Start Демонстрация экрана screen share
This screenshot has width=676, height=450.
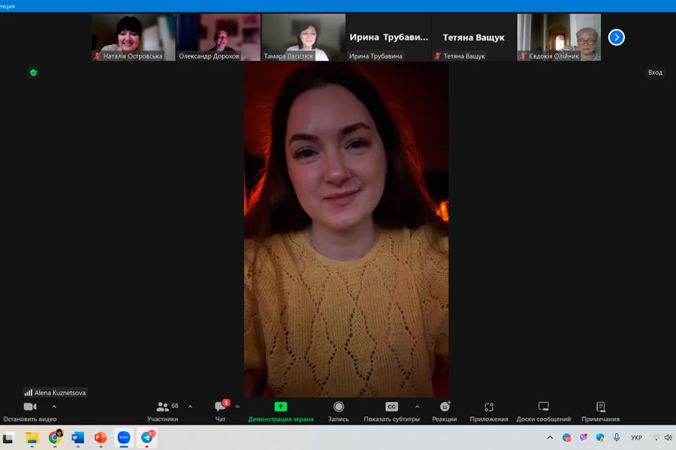281,412
